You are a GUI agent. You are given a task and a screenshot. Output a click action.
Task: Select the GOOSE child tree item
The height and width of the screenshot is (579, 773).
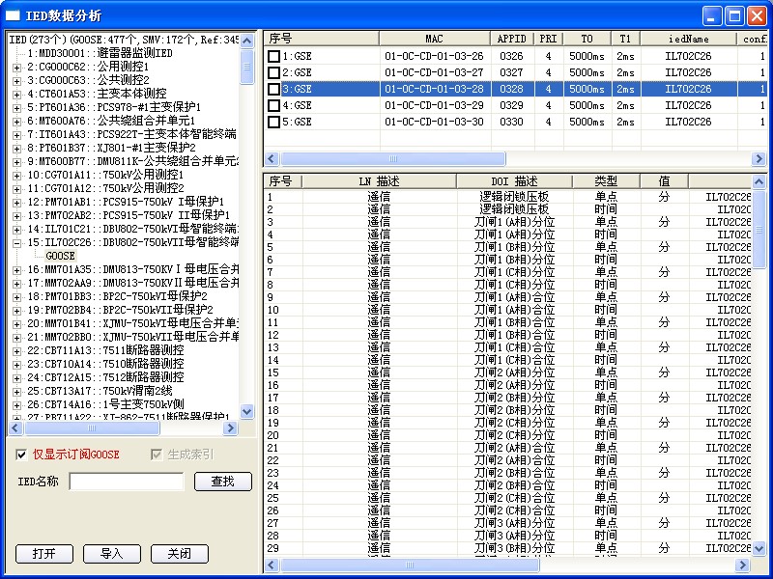tap(60, 256)
